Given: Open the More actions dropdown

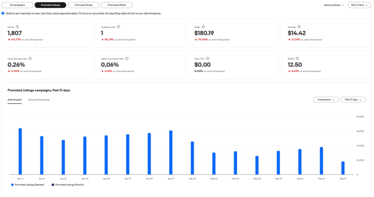Looking at the screenshot, I should tap(334, 5).
